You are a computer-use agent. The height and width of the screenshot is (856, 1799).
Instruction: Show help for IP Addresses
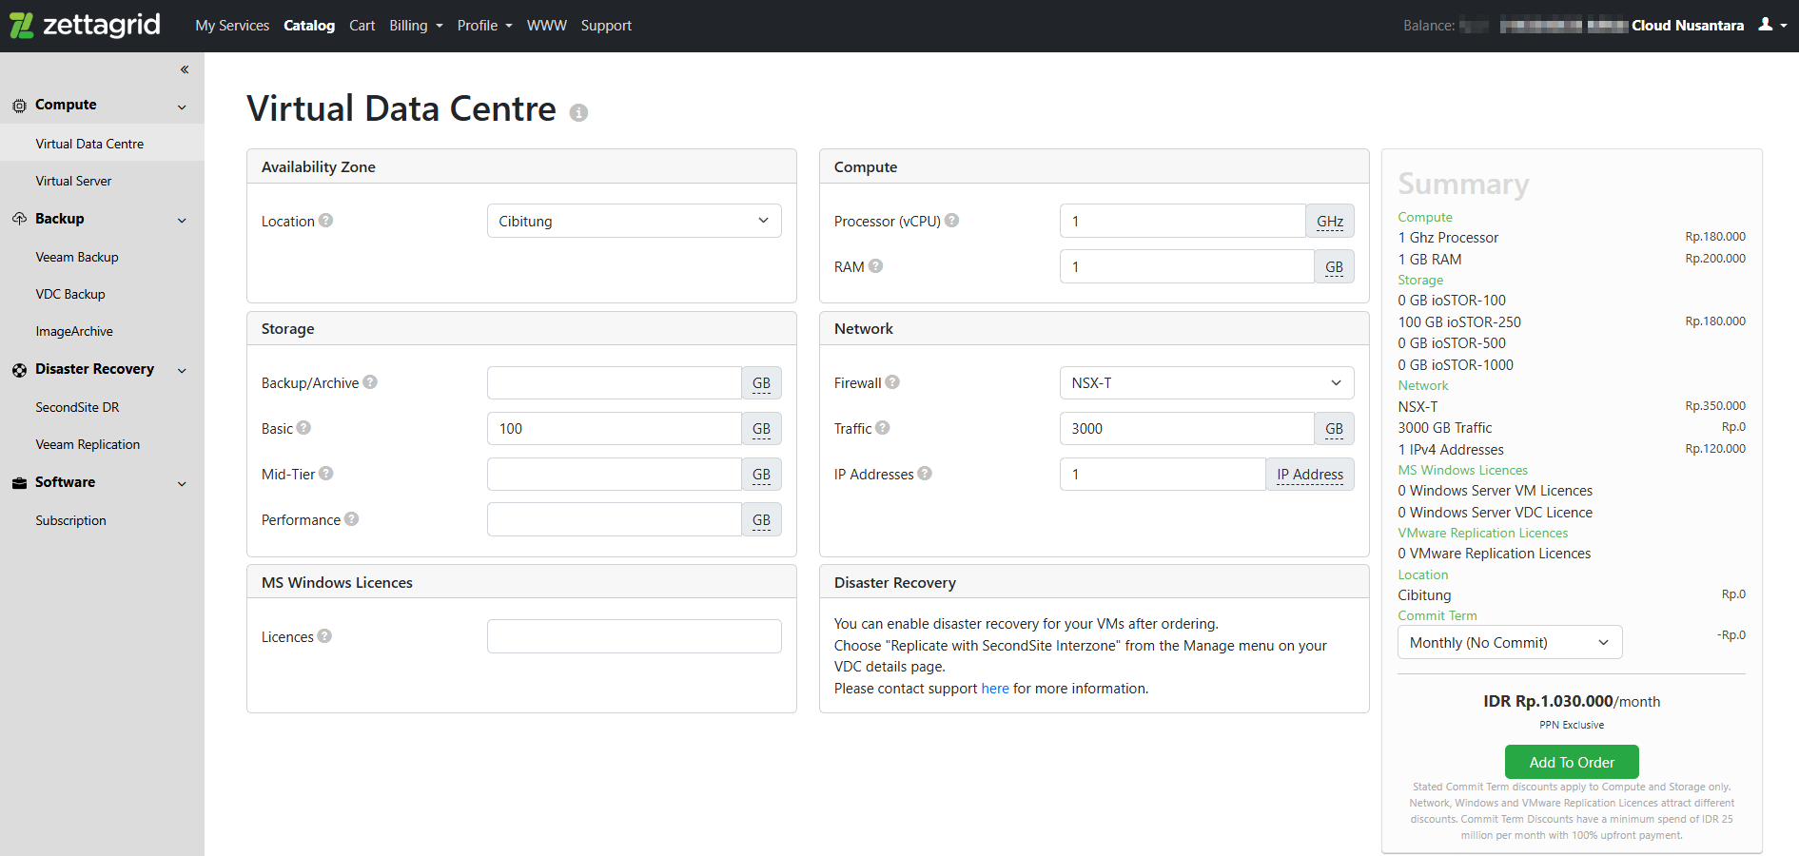tap(925, 473)
